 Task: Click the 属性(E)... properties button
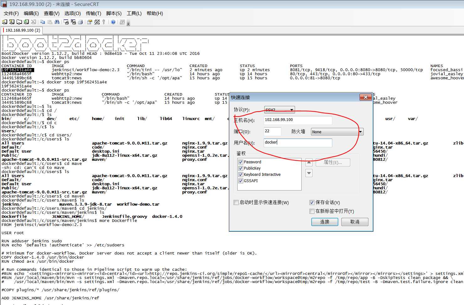pyautogui.click(x=333, y=162)
